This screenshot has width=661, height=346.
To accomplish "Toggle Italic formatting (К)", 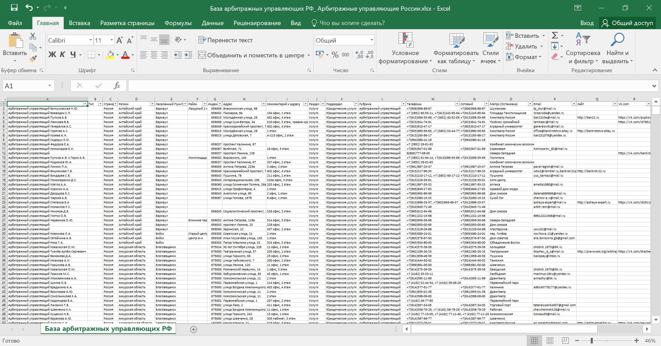I will coord(62,55).
